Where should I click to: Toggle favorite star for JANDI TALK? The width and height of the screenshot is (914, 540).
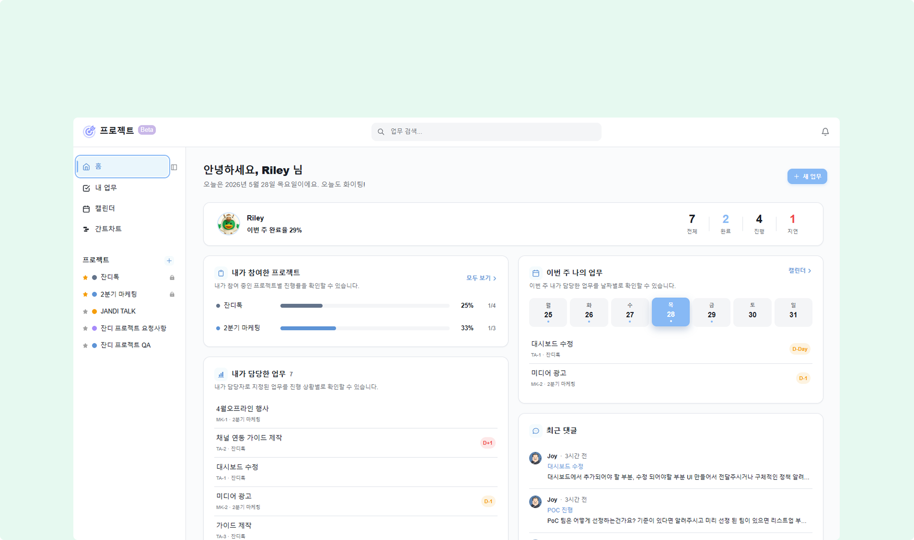[85, 312]
